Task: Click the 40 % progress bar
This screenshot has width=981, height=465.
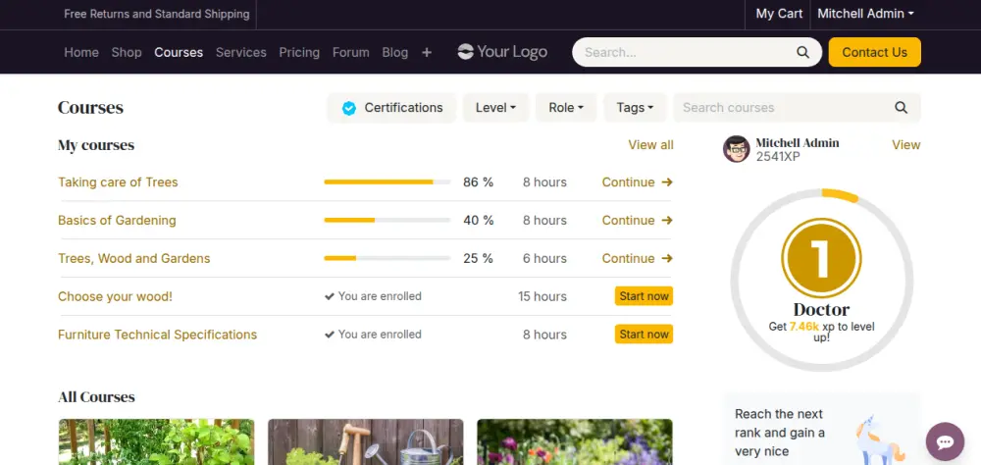Action: [x=387, y=221]
